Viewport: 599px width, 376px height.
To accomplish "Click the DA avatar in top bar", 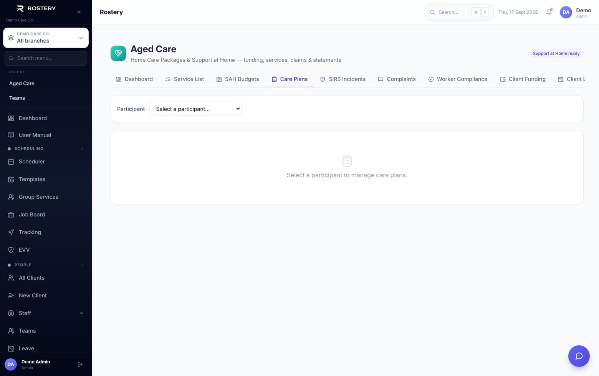I will coord(566,12).
